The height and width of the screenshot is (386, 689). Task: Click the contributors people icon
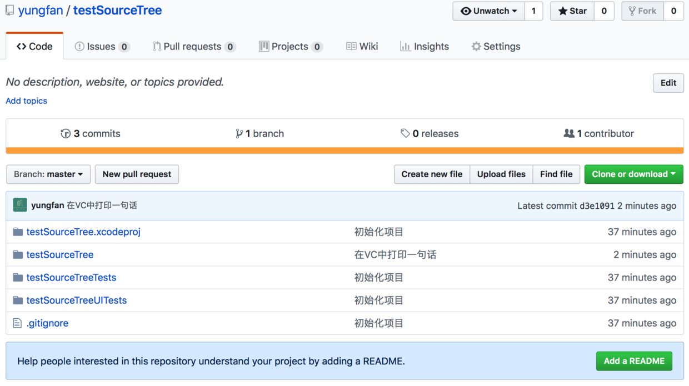coord(569,133)
